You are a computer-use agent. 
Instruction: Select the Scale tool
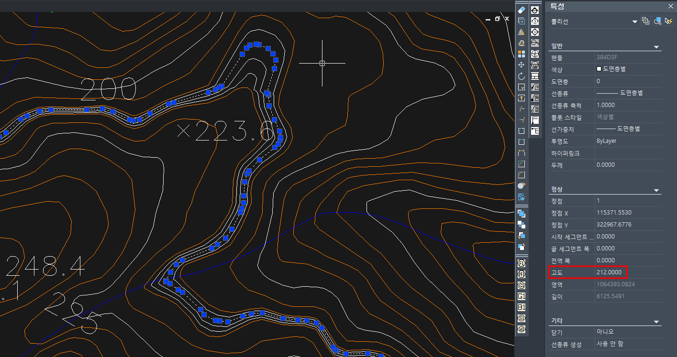click(x=522, y=87)
